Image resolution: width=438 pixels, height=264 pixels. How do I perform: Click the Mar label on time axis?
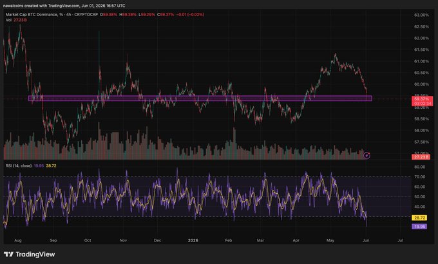(x=260, y=241)
